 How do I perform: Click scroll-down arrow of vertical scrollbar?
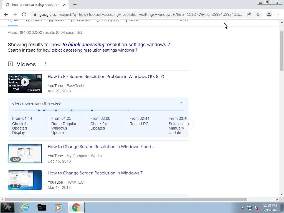(x=282, y=195)
